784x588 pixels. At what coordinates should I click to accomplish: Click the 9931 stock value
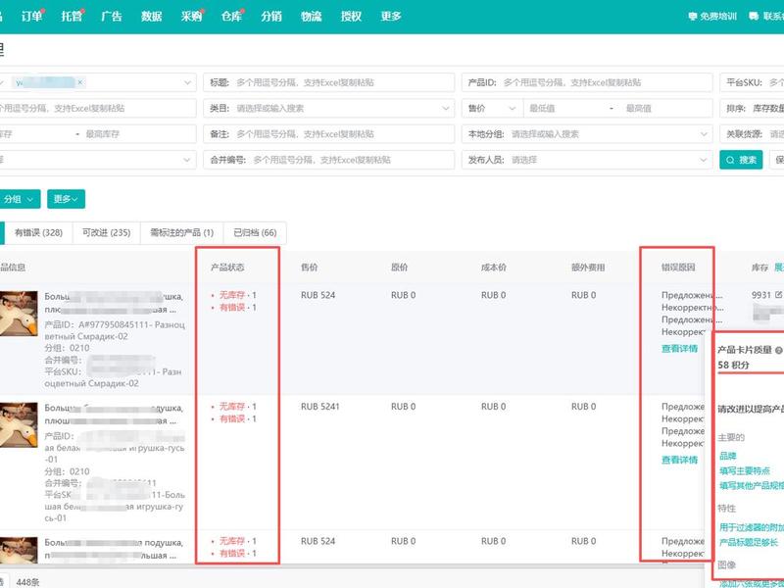[761, 295]
